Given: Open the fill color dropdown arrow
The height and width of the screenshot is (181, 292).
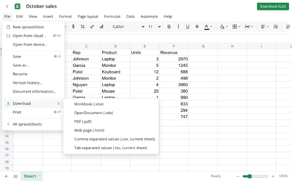Looking at the screenshot, I should 227,27.
